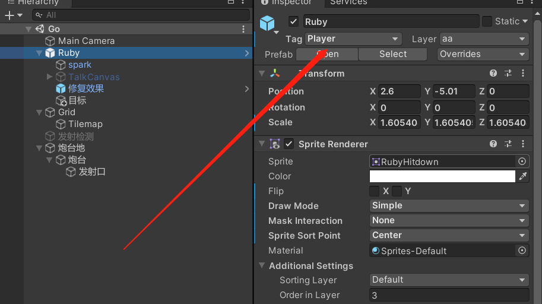This screenshot has width=542, height=304.
Task: Open the Ruby prefab via the right chevron
Action: 247,53
